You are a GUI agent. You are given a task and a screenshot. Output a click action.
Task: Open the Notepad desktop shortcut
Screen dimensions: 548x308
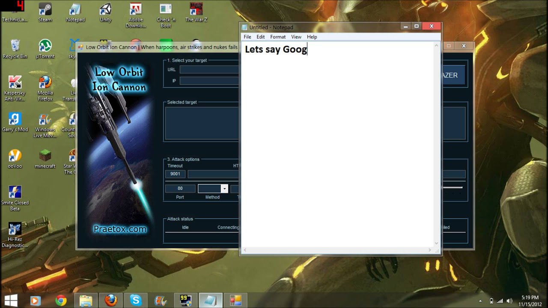click(x=75, y=12)
